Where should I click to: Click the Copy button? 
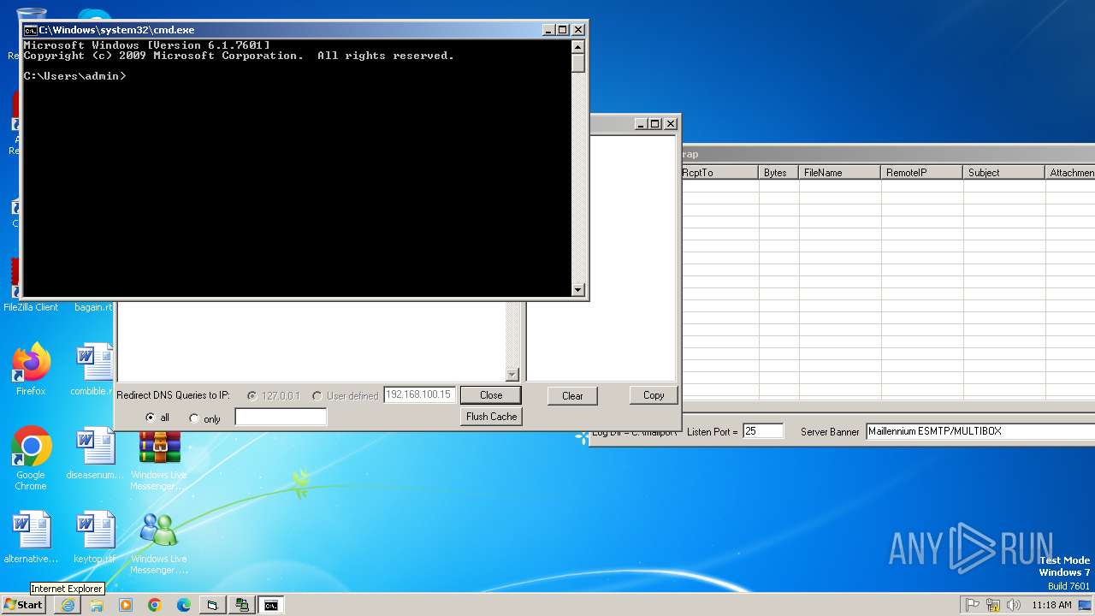click(654, 395)
